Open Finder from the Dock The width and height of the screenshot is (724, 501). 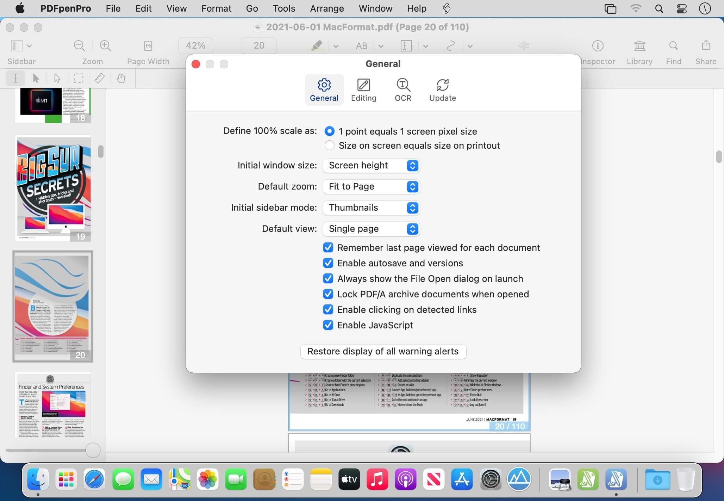point(38,479)
